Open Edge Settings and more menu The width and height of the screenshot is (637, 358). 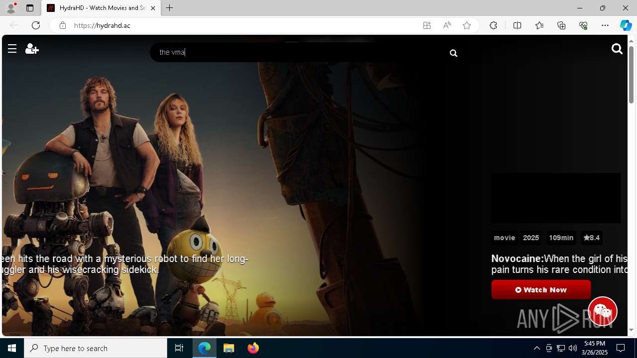tap(605, 25)
